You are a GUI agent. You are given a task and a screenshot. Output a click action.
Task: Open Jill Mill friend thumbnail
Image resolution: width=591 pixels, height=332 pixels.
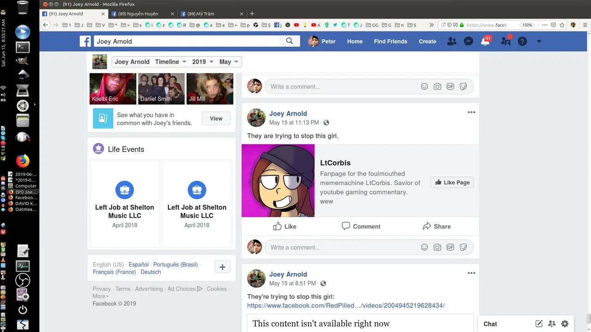pyautogui.click(x=210, y=89)
